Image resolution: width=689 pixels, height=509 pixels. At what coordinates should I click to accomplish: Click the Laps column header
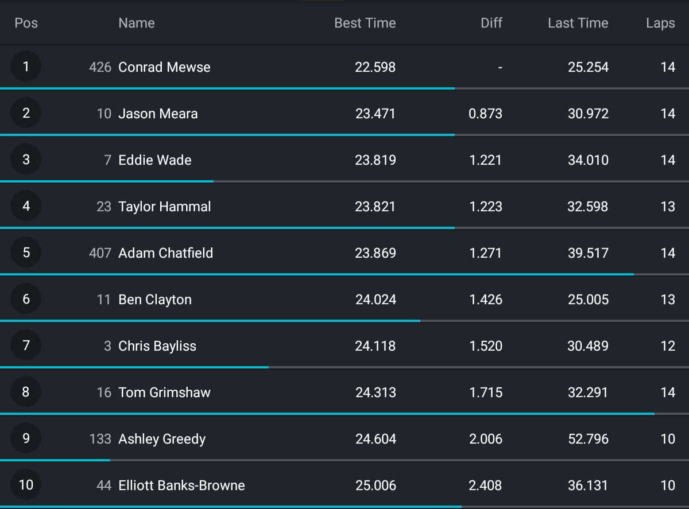[x=660, y=23]
